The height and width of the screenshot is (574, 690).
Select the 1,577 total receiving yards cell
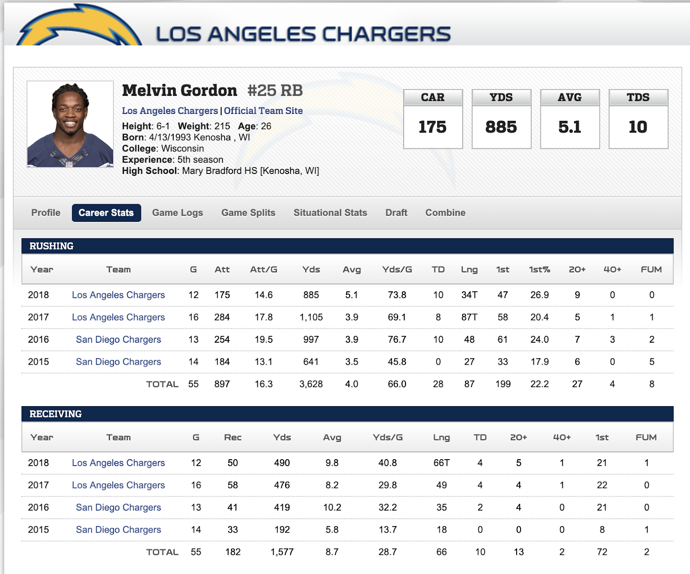click(282, 552)
